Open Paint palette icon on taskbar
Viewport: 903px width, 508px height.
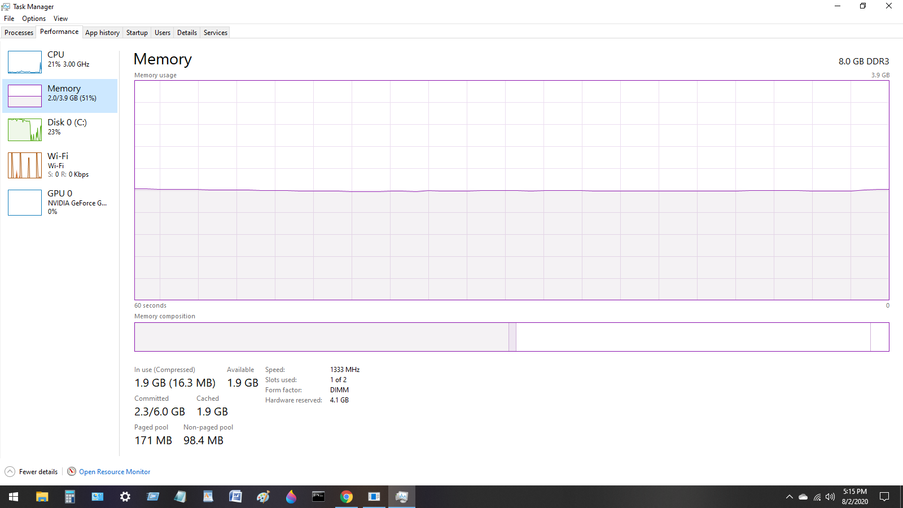pyautogui.click(x=263, y=497)
